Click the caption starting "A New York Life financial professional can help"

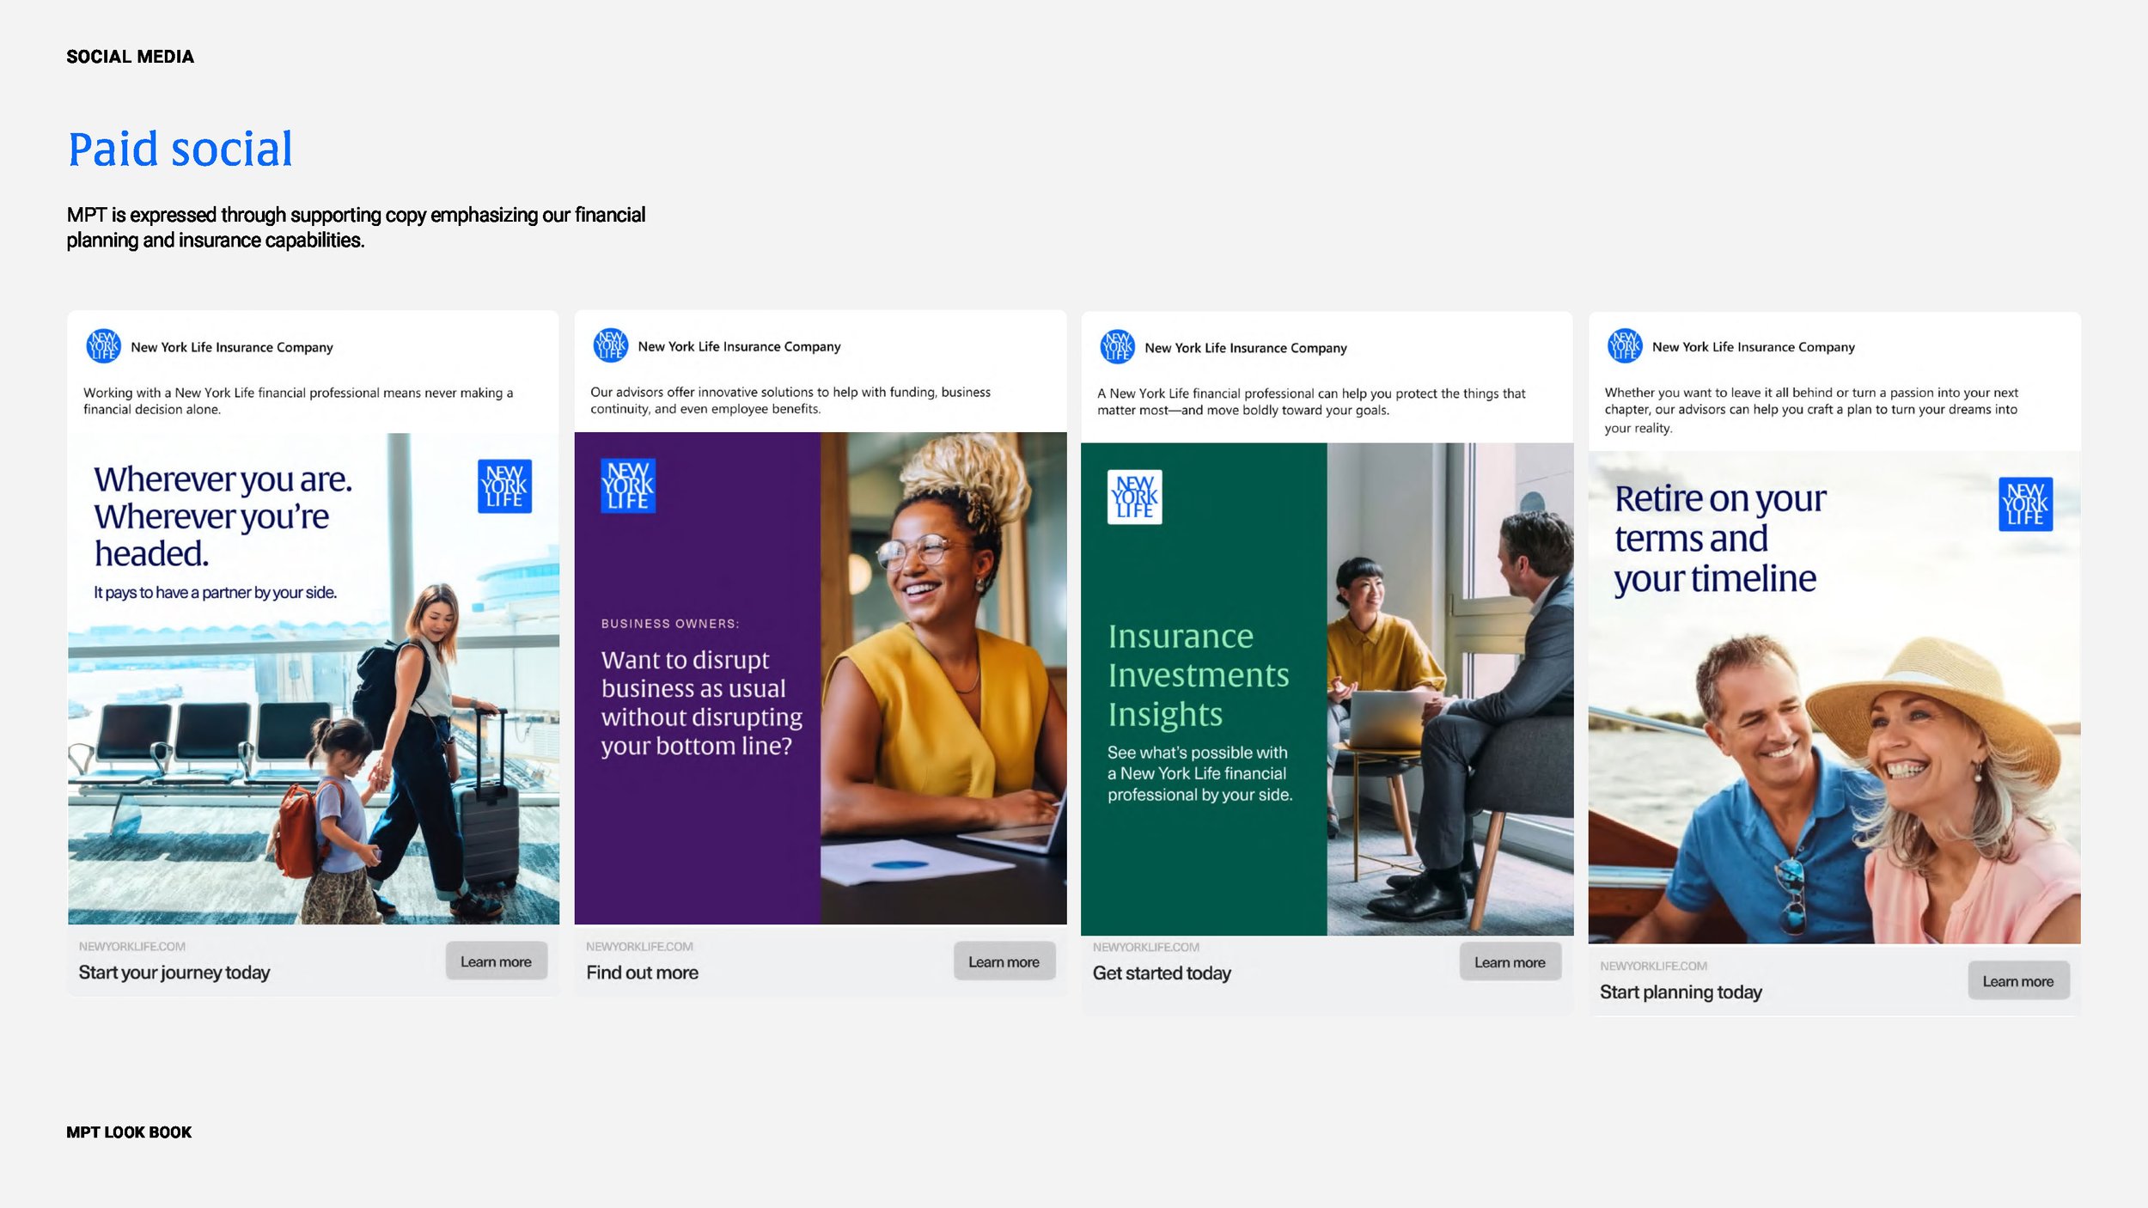pyautogui.click(x=1311, y=402)
